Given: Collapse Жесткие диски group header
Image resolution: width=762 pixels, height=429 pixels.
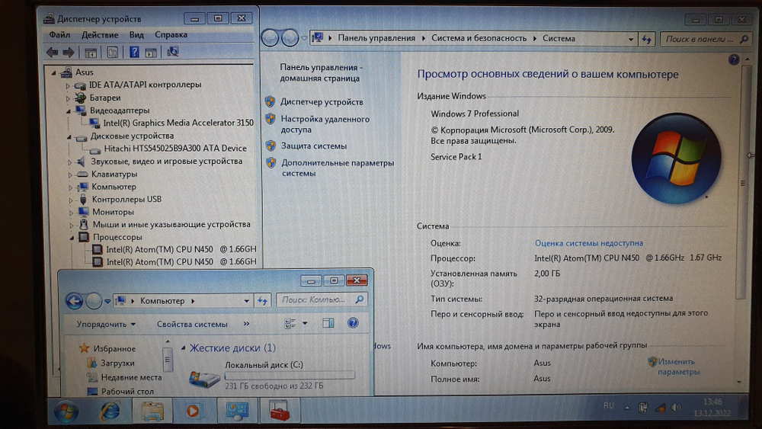Looking at the screenshot, I should [x=183, y=348].
